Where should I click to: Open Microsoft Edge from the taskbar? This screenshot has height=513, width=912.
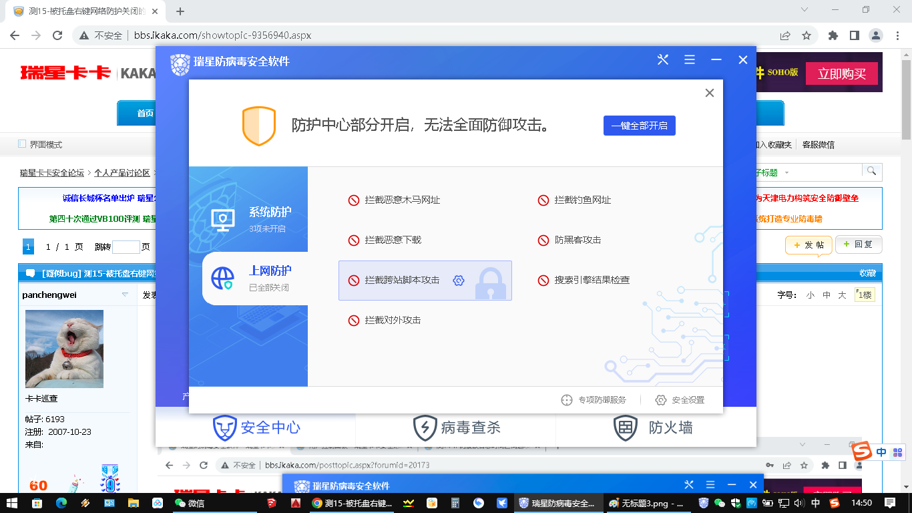point(61,503)
